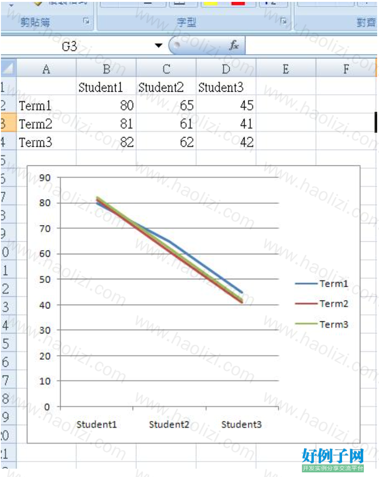Select column F header
379x477 pixels.
coord(346,69)
